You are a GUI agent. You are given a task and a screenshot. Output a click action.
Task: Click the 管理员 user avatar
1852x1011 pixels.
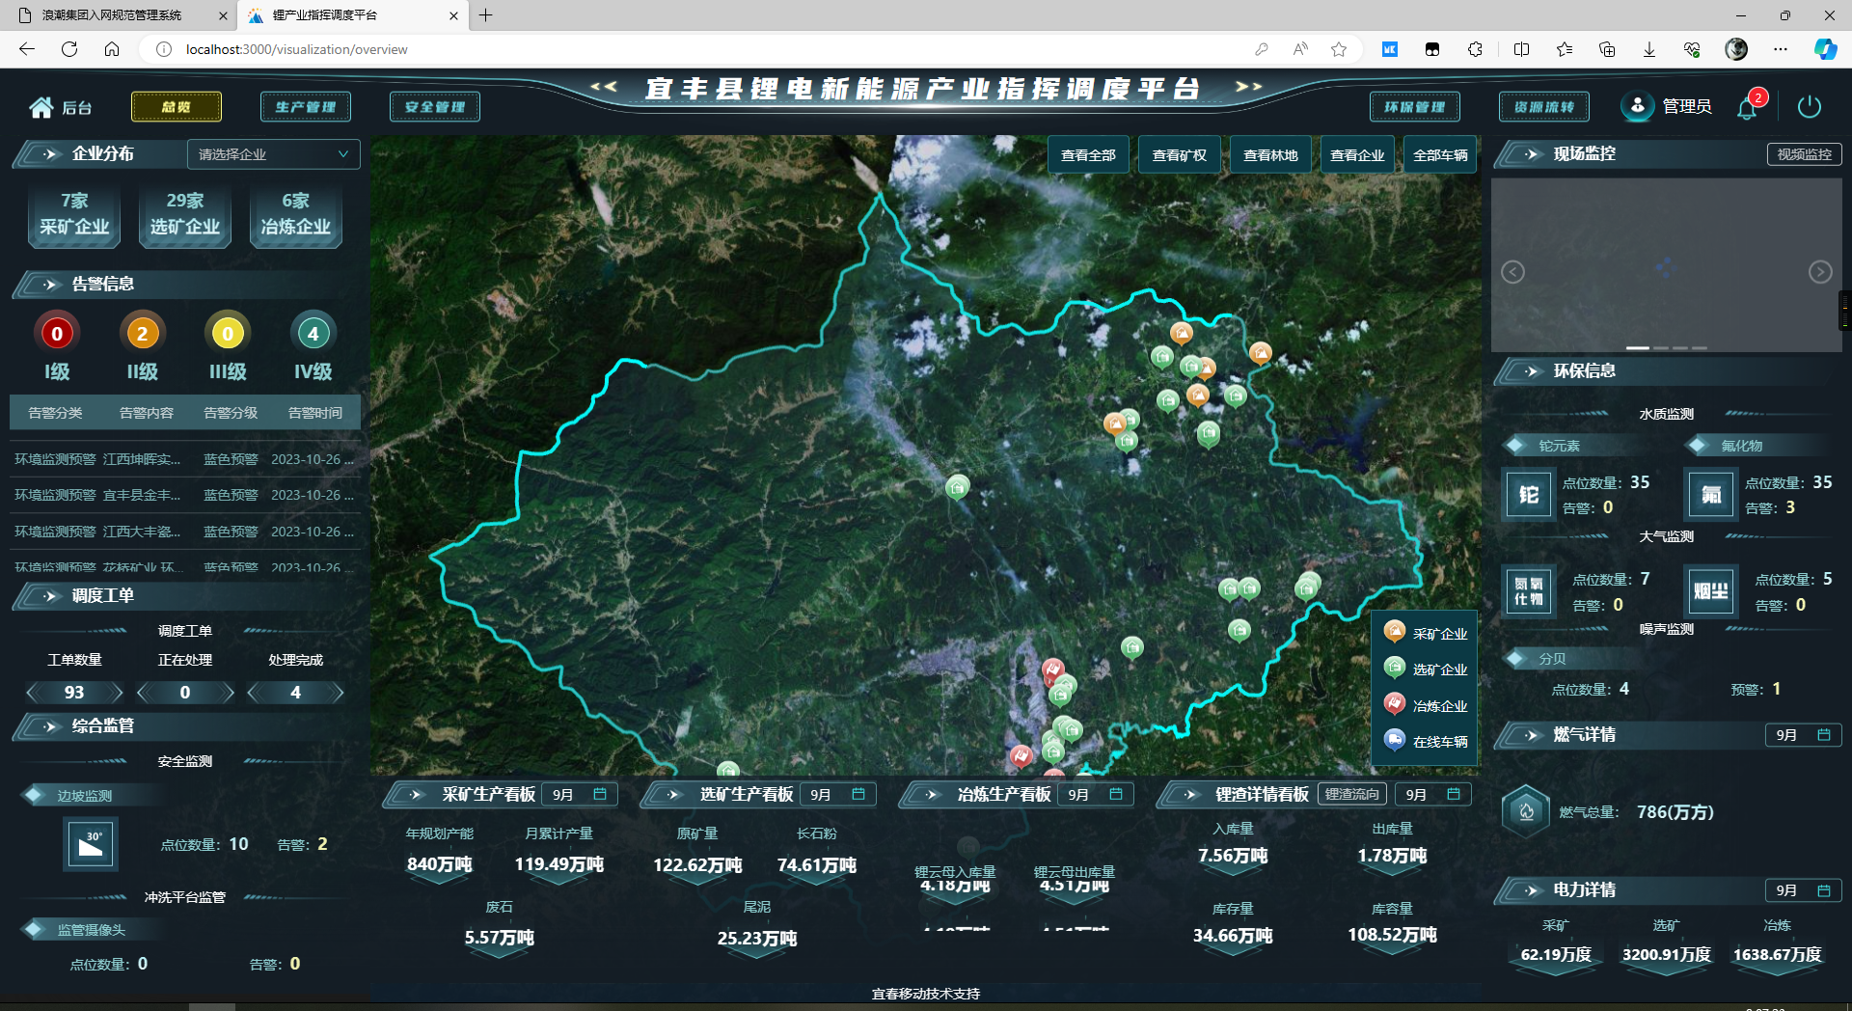(1637, 106)
